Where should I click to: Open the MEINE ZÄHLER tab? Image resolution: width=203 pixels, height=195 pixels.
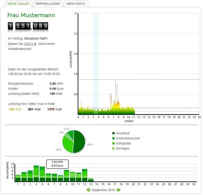(x=19, y=4)
